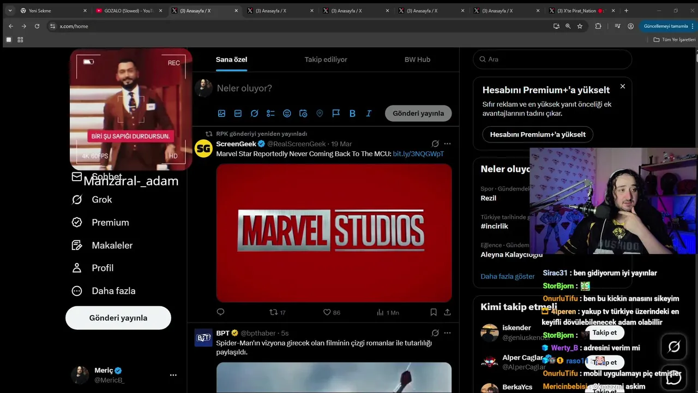Screen dimensions: 698x393
Task: Reply to the ScreenGeek post
Action: tap(221, 312)
